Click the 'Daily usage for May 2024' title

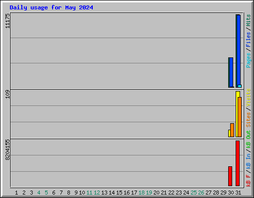click(x=51, y=7)
